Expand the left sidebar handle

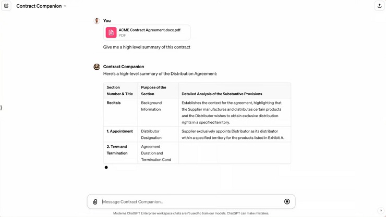1,108
